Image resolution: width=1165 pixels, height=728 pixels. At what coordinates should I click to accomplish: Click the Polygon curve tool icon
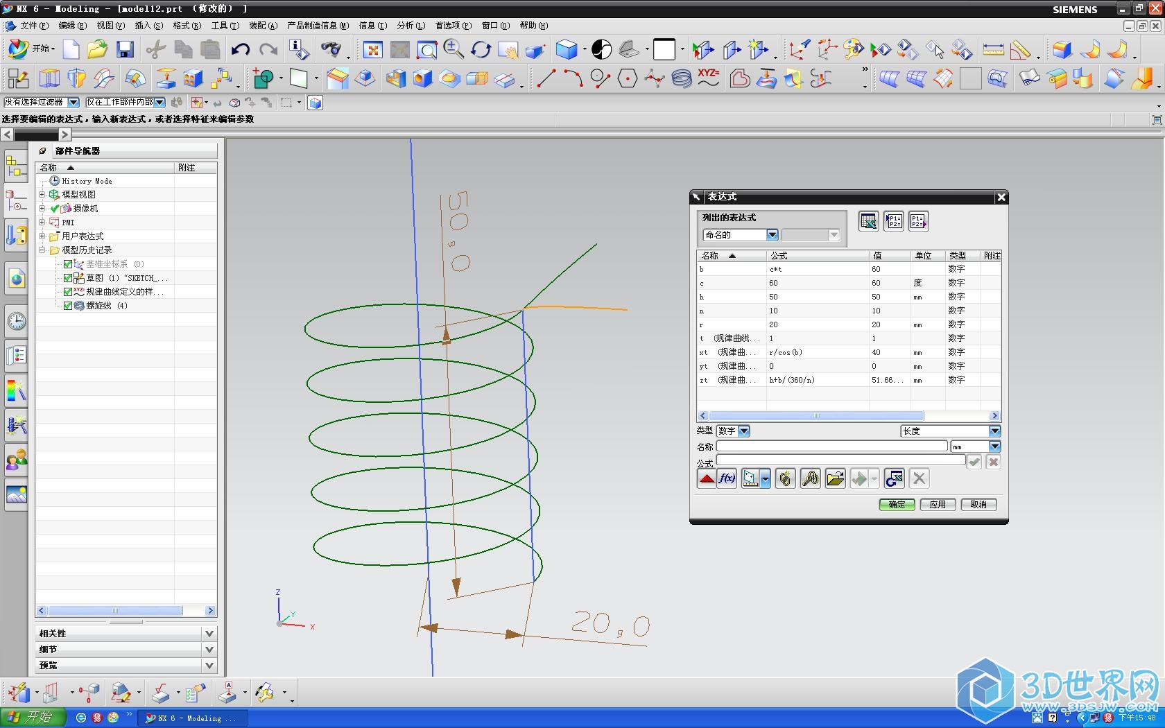click(x=628, y=78)
